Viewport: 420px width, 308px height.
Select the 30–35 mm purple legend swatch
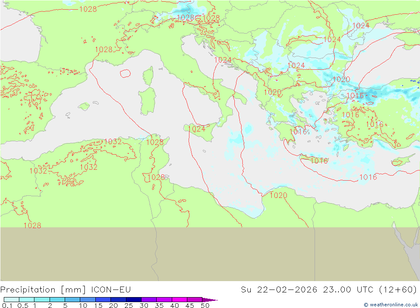[x=149, y=300]
